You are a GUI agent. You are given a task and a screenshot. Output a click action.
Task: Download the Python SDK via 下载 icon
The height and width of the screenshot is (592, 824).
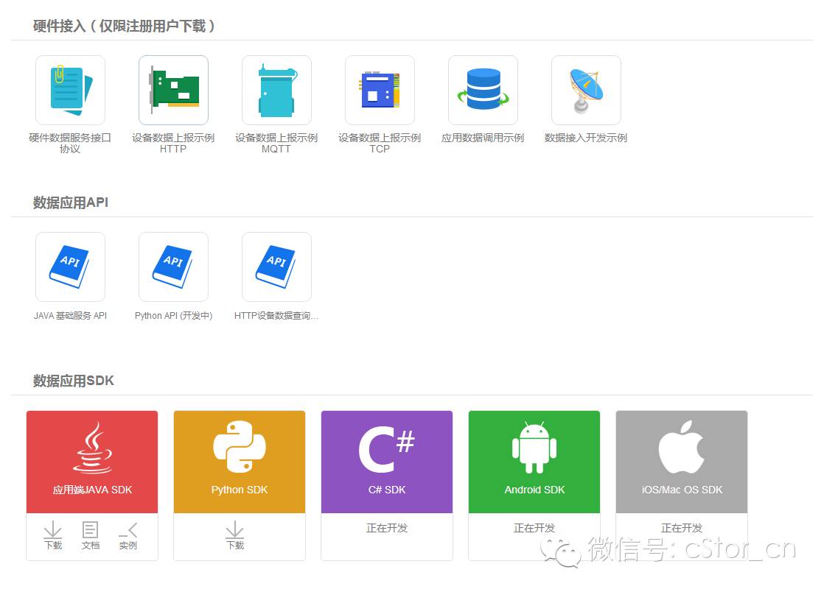point(235,535)
